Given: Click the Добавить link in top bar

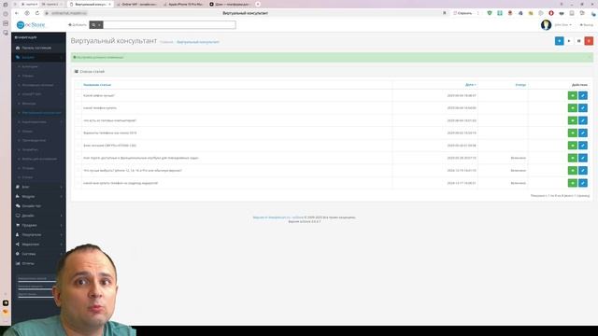Looking at the screenshot, I should (x=78, y=25).
